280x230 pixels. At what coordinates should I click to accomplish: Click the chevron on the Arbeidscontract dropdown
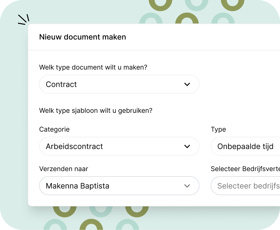(187, 146)
